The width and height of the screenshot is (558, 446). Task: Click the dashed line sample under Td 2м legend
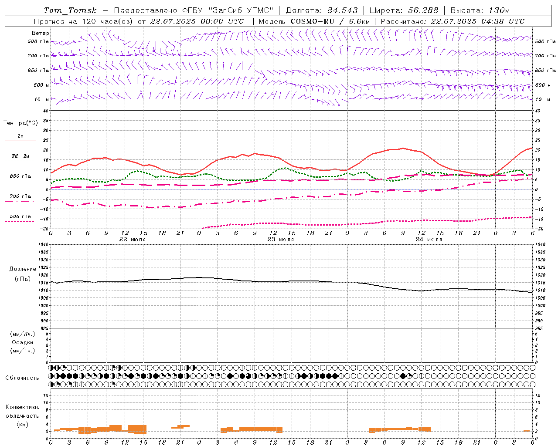click(x=20, y=161)
